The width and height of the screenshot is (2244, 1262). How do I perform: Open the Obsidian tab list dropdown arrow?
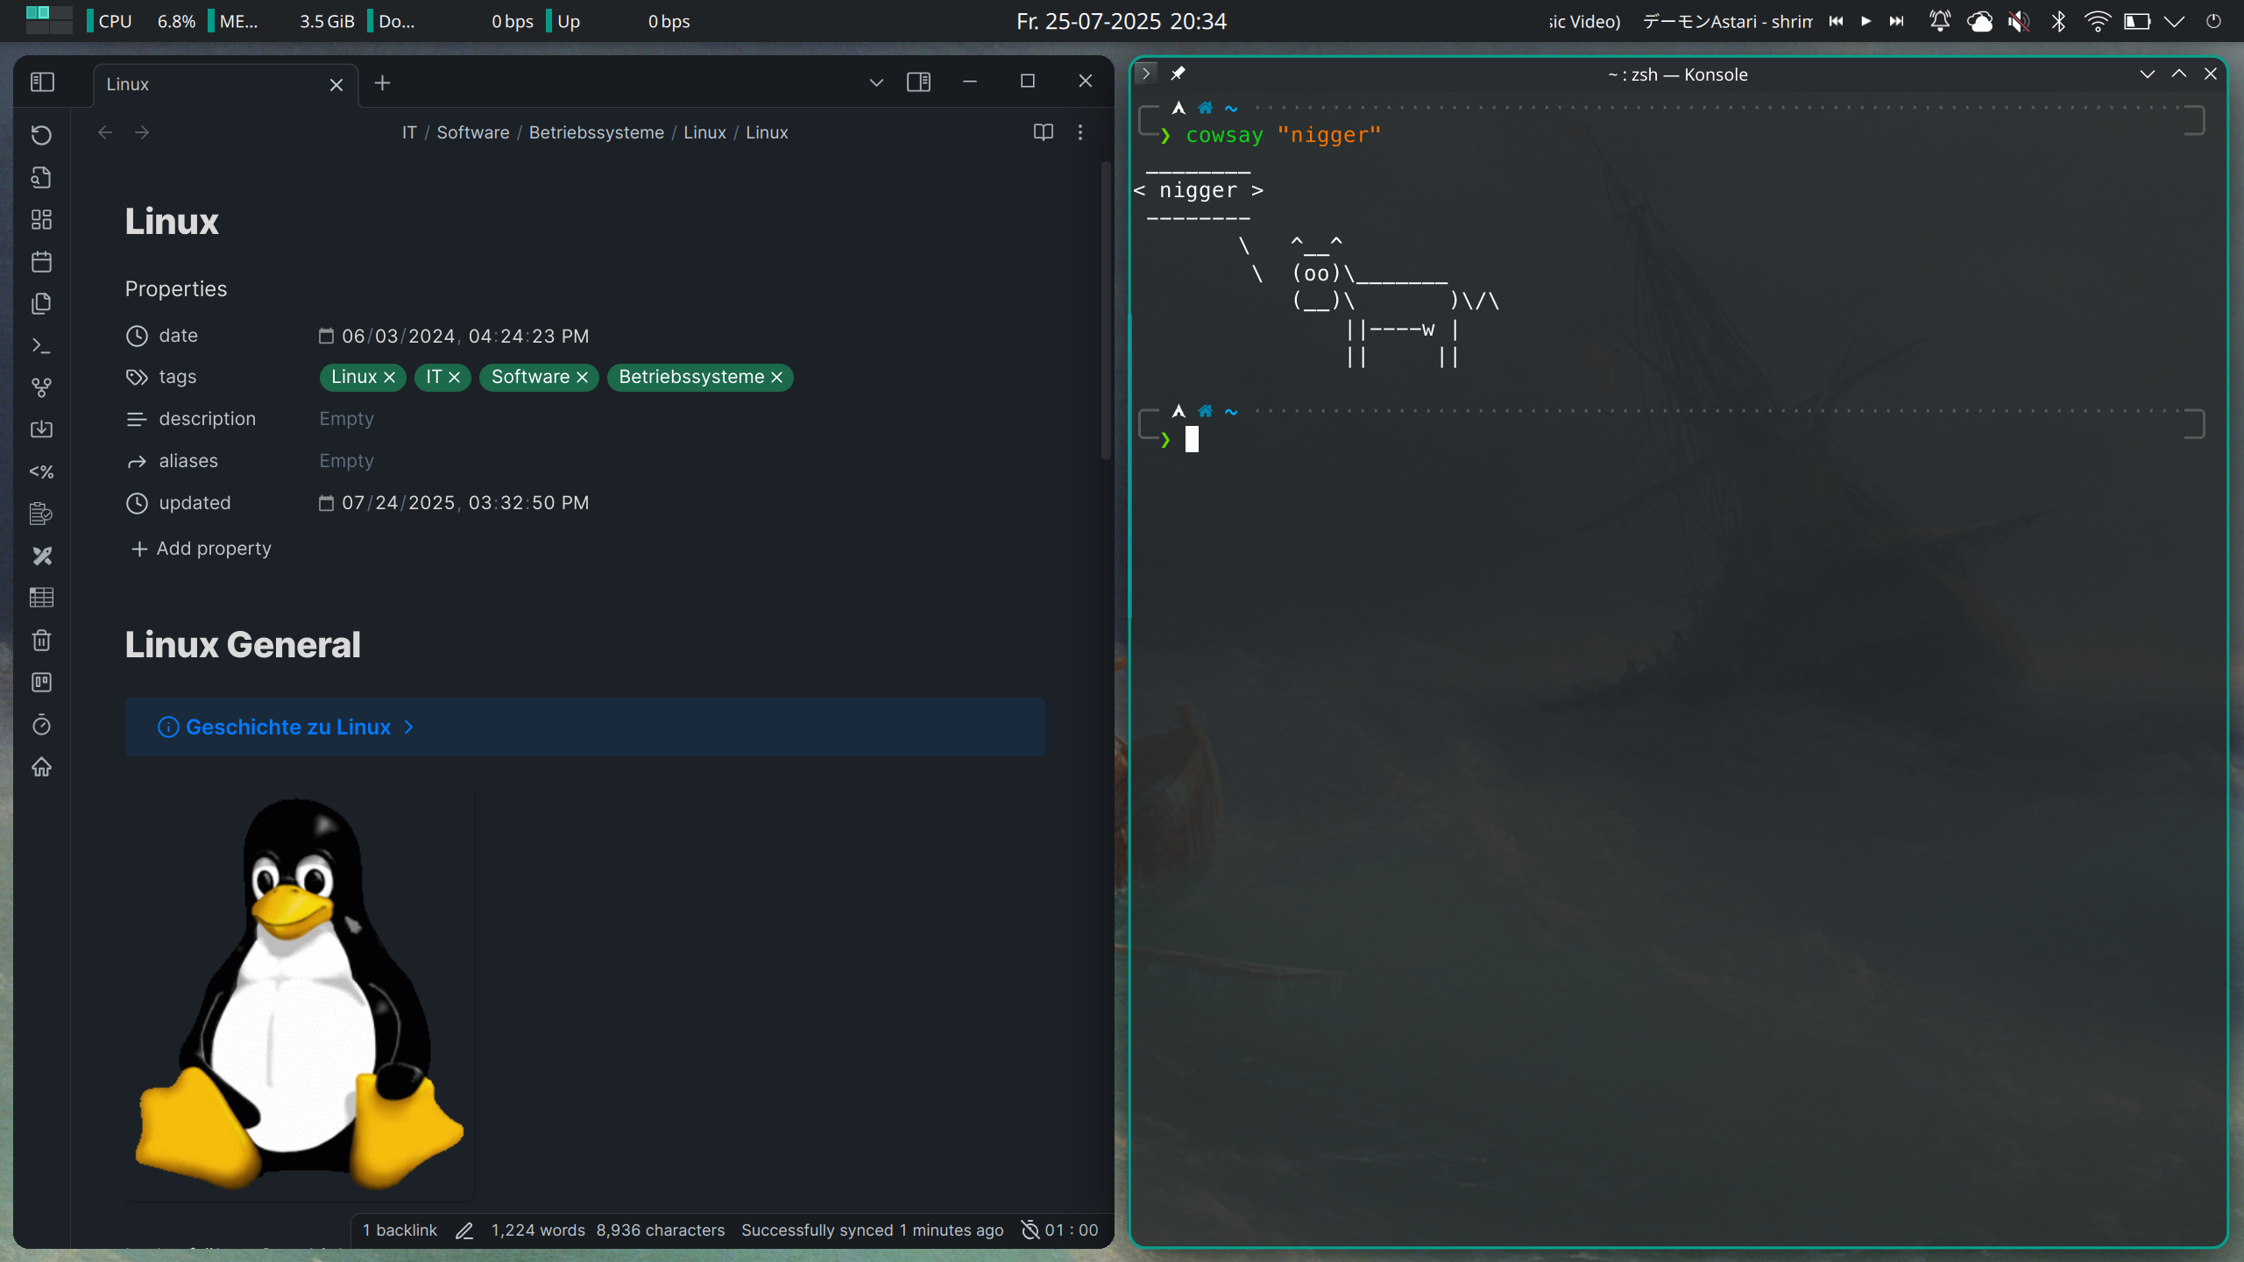[x=875, y=82]
